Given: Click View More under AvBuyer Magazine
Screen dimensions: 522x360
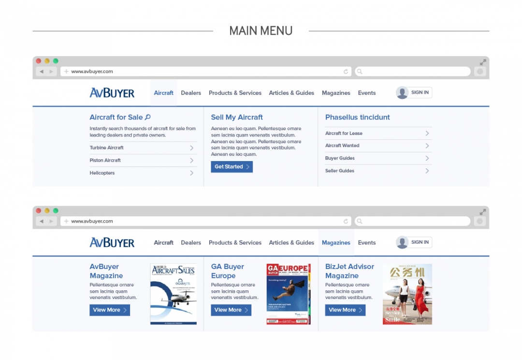Looking at the screenshot, I should coord(110,310).
